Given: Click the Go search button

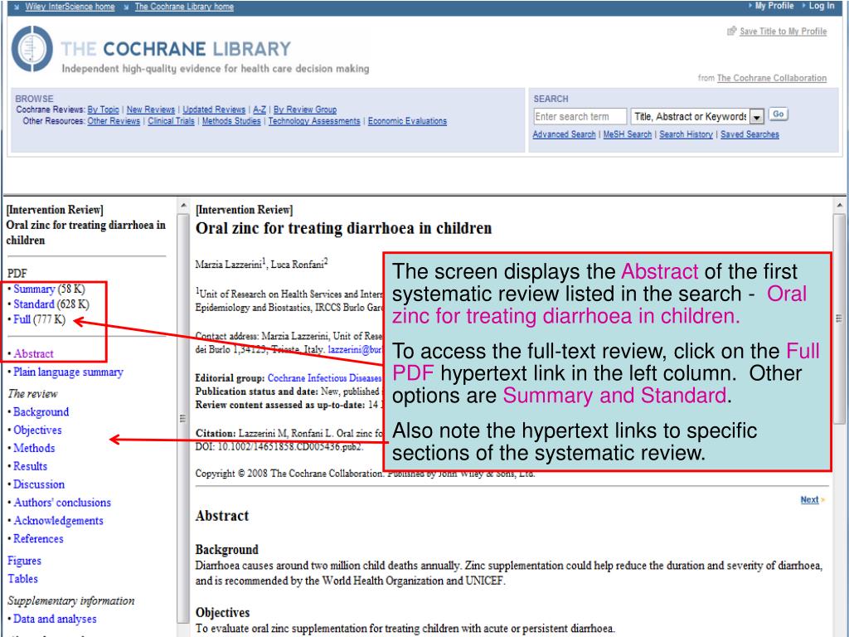Looking at the screenshot, I should pyautogui.click(x=778, y=114).
